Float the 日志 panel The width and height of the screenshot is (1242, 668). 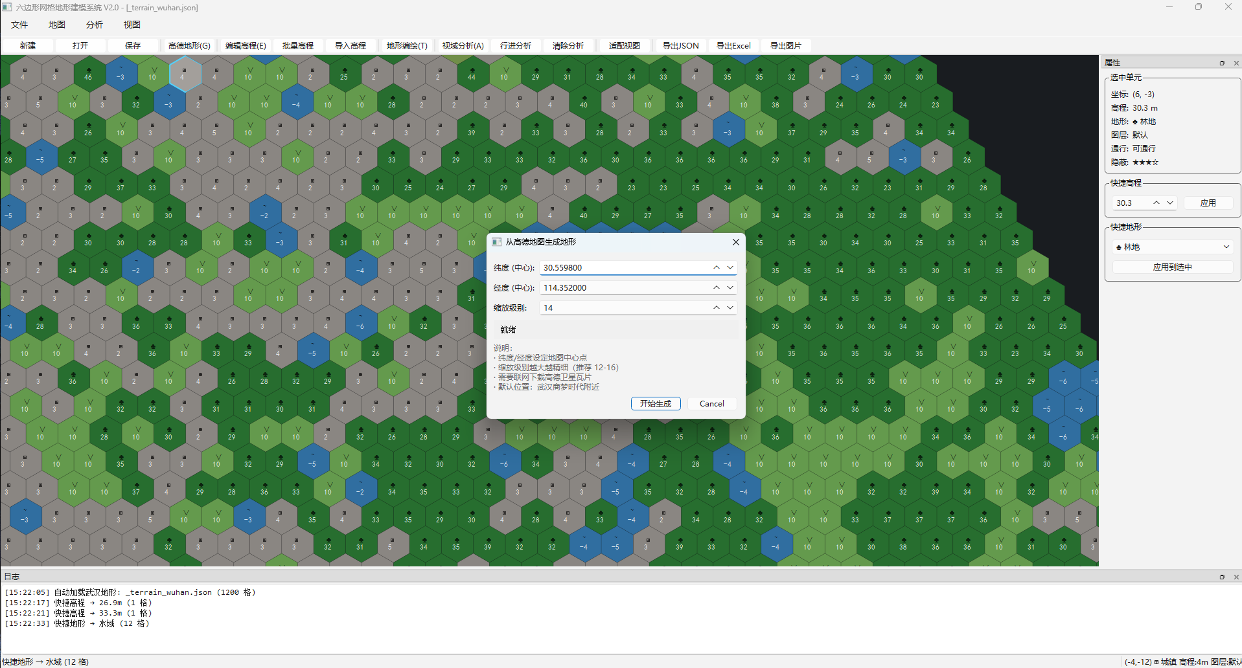(x=1222, y=577)
